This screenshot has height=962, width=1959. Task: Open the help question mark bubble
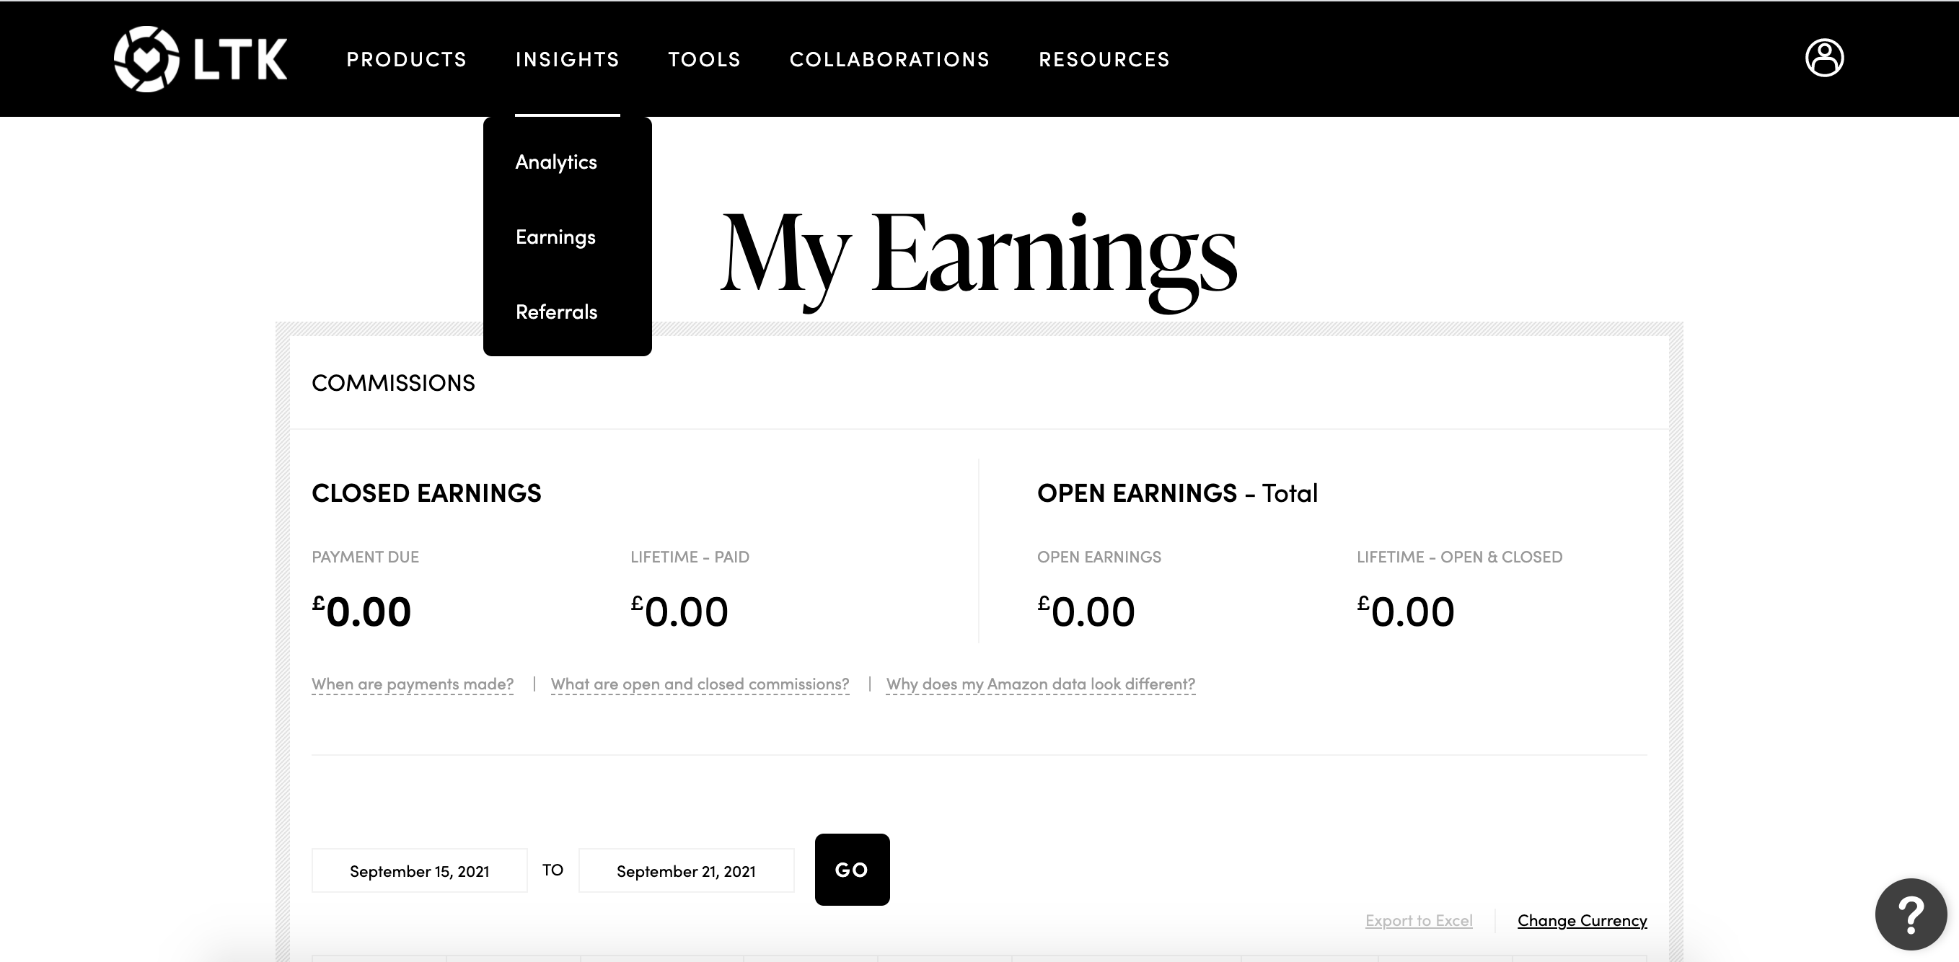click(1909, 914)
